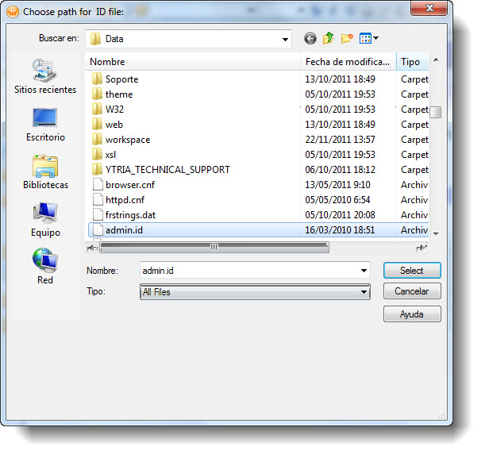Click the horizontal scrollbar of file list
The image size is (485, 458).
[x=214, y=247]
